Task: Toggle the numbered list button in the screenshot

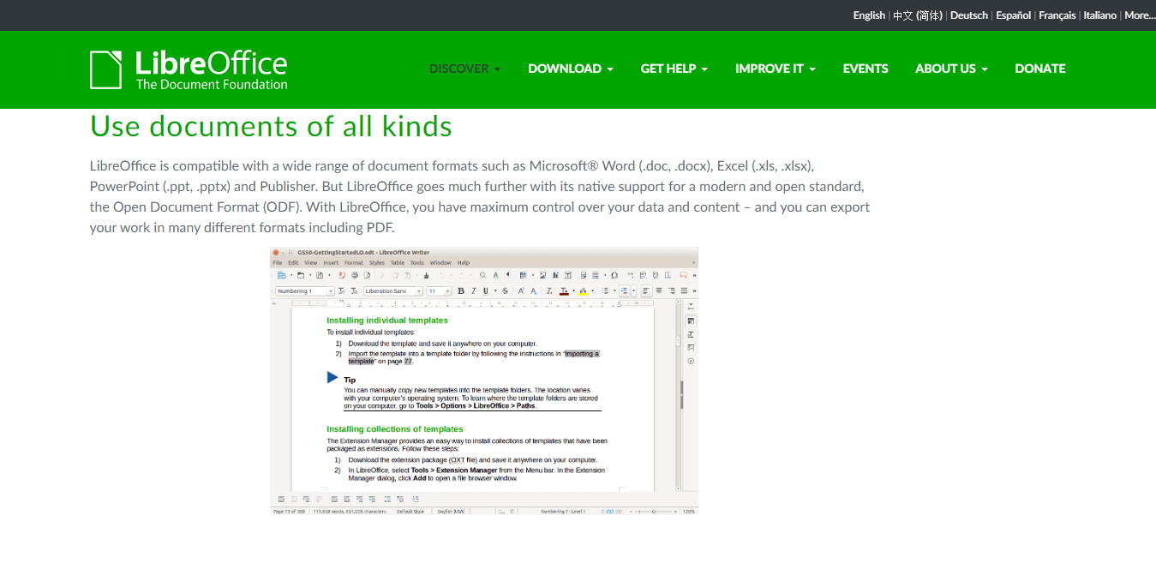Action: coord(625,290)
